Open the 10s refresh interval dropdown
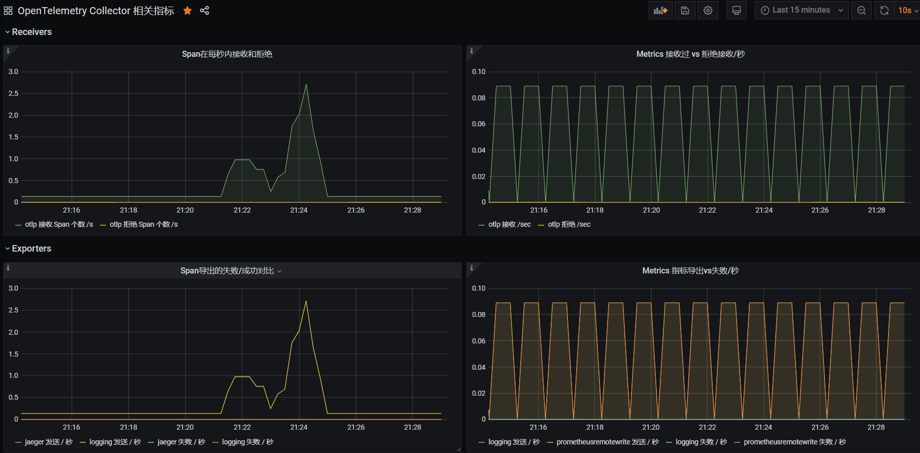 907,10
